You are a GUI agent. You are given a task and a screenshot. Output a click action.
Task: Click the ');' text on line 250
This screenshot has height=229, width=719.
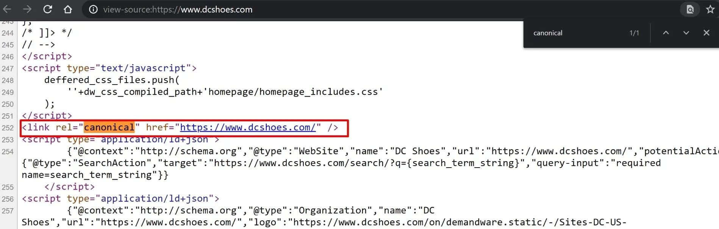point(50,104)
